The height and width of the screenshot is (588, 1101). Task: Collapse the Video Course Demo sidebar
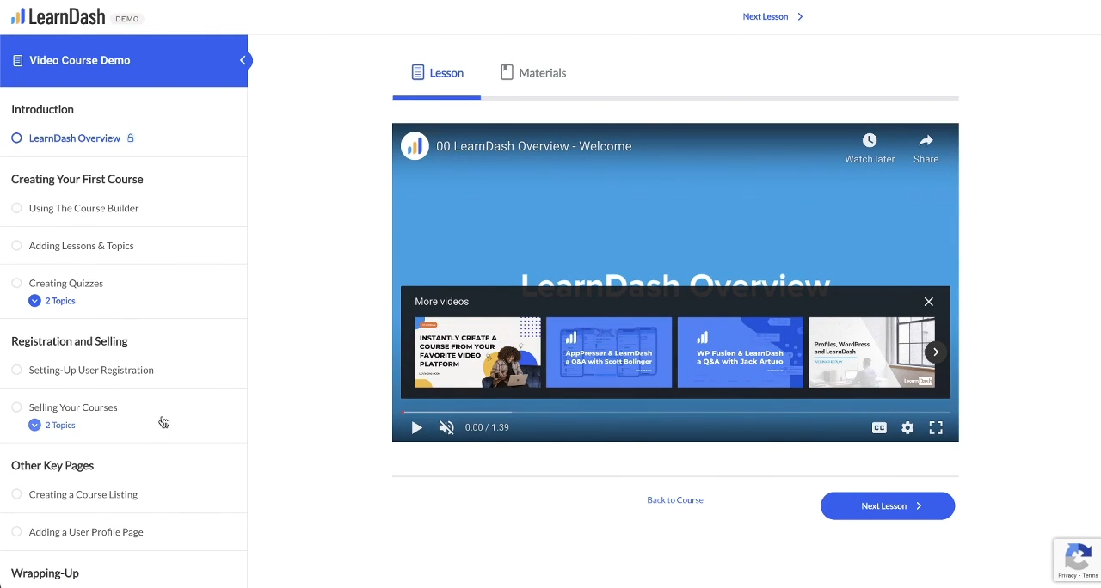click(x=243, y=60)
